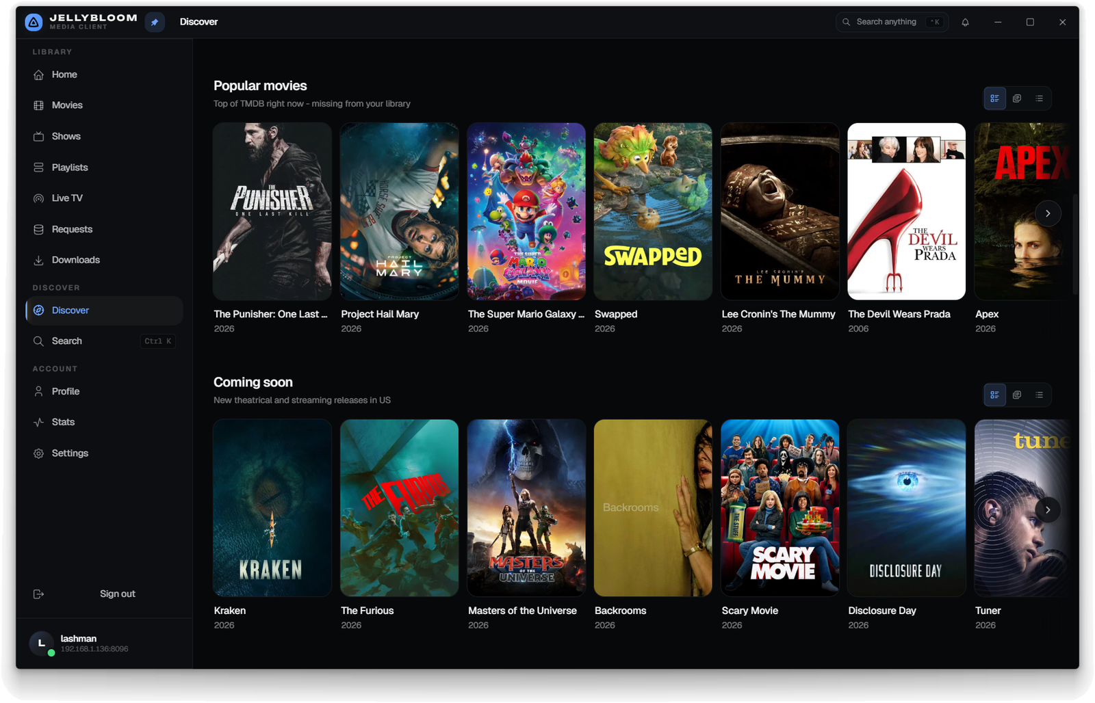Click the Sign out button
Image resolution: width=1095 pixels, height=703 pixels.
click(x=104, y=594)
